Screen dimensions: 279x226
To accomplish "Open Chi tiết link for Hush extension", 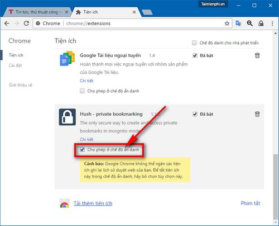I will click(86, 139).
